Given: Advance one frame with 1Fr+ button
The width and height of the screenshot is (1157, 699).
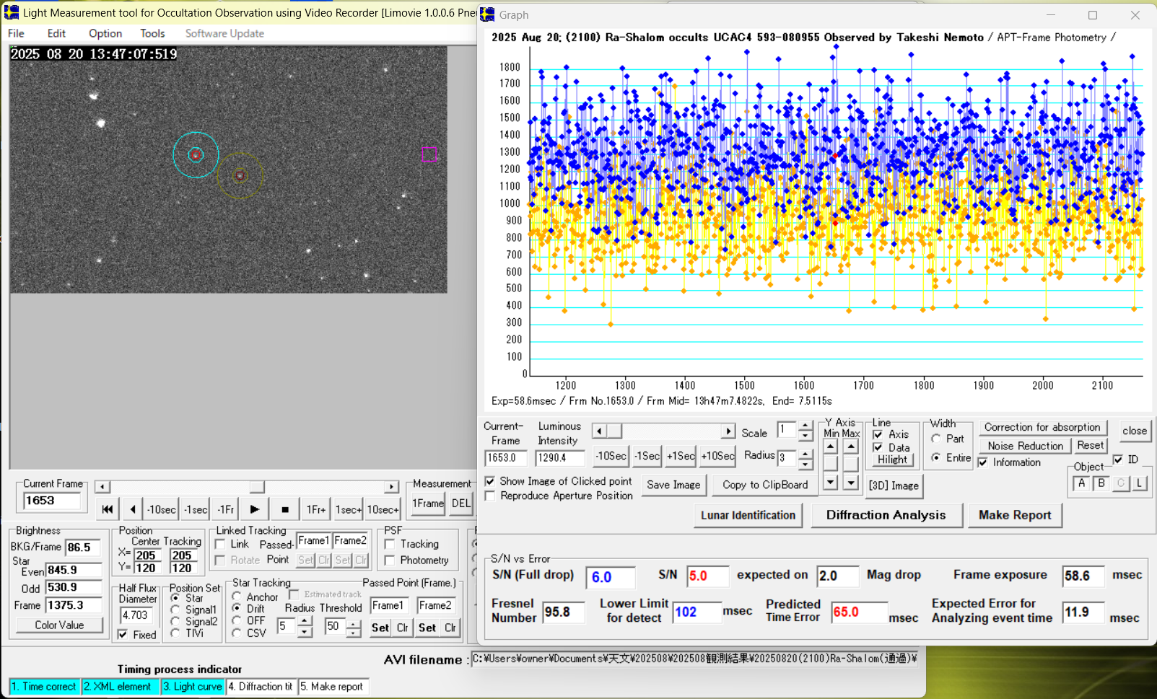Looking at the screenshot, I should 316,509.
